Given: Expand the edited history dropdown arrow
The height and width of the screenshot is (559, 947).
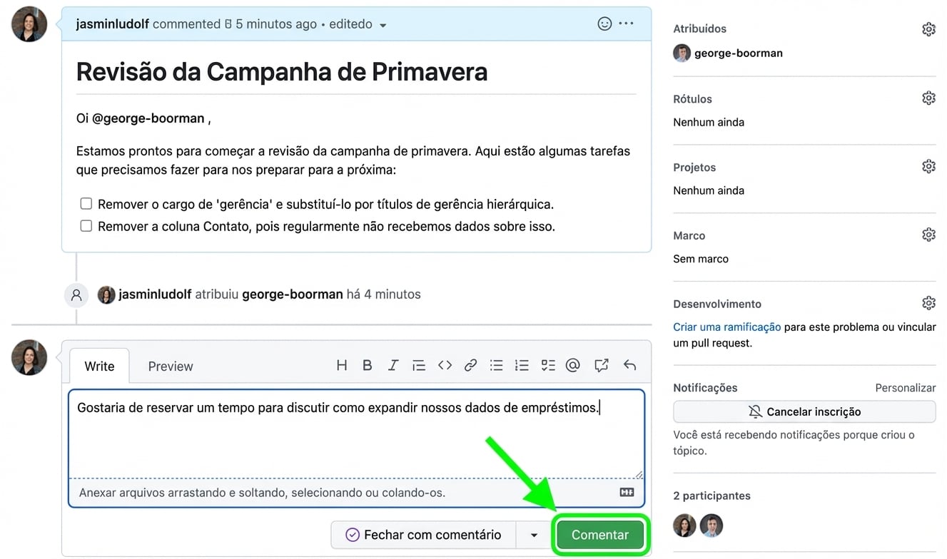Looking at the screenshot, I should click(x=383, y=25).
